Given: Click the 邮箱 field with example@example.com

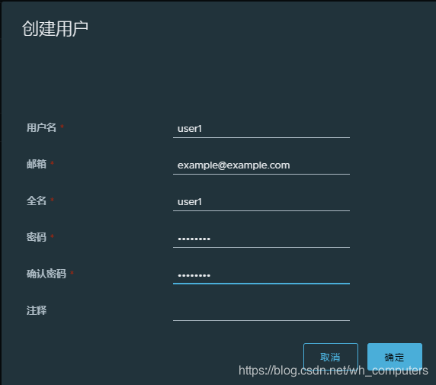Looking at the screenshot, I should tap(261, 165).
